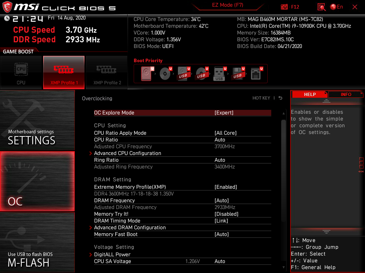Open the DigitALL Power submenu
The width and height of the screenshot is (365, 273).
point(112,254)
